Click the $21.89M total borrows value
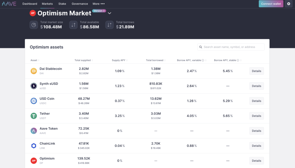This screenshot has height=168, width=295. point(125,27)
